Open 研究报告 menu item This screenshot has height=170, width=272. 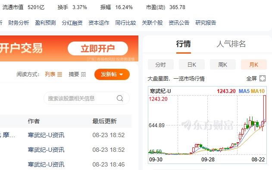point(206,23)
